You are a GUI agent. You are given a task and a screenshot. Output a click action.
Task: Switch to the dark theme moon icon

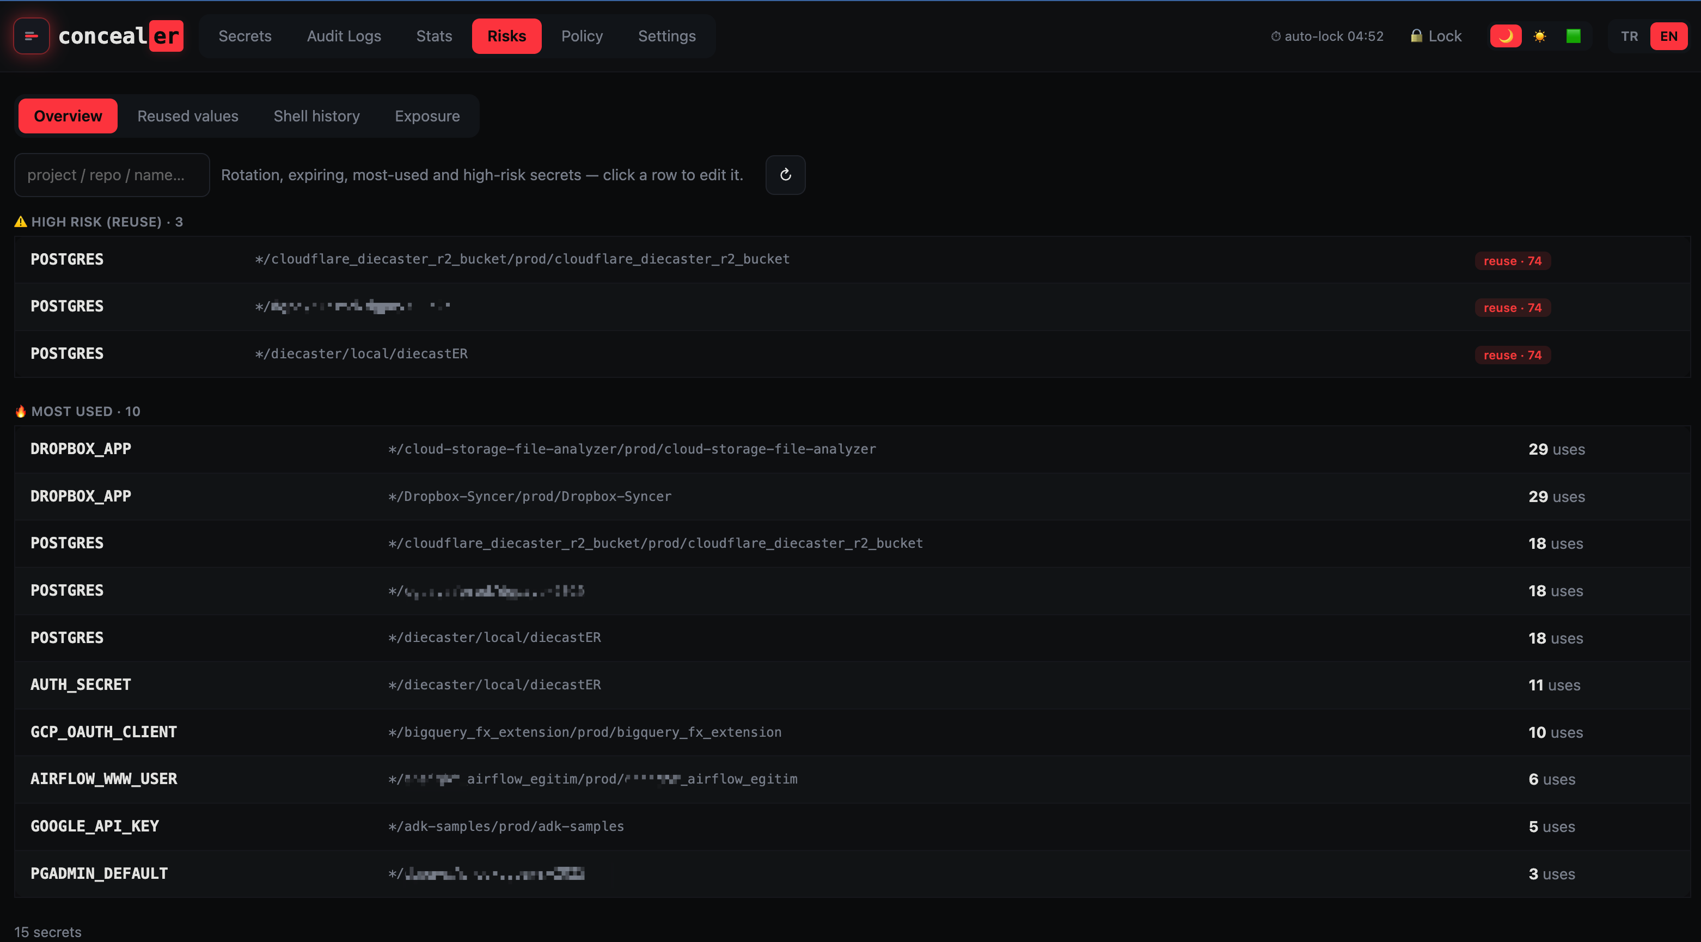pyautogui.click(x=1506, y=36)
